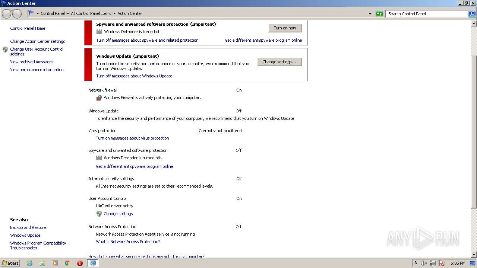477x268 pixels.
Task: Click Turn on now for Windows Defender
Action: (x=285, y=28)
